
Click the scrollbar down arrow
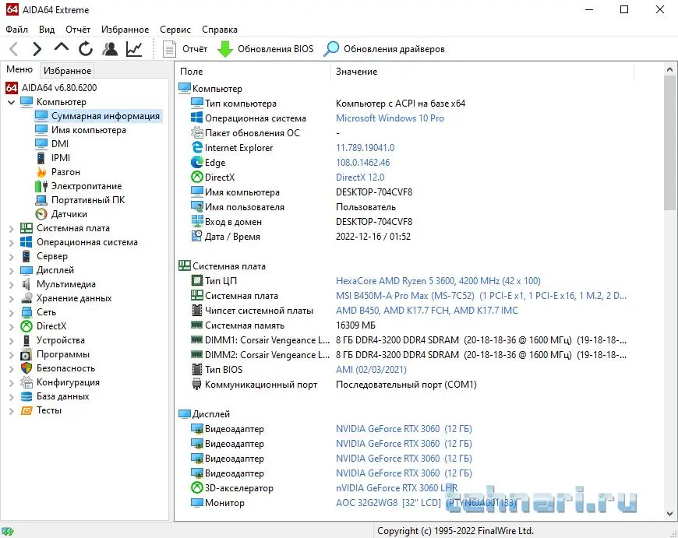(669, 514)
